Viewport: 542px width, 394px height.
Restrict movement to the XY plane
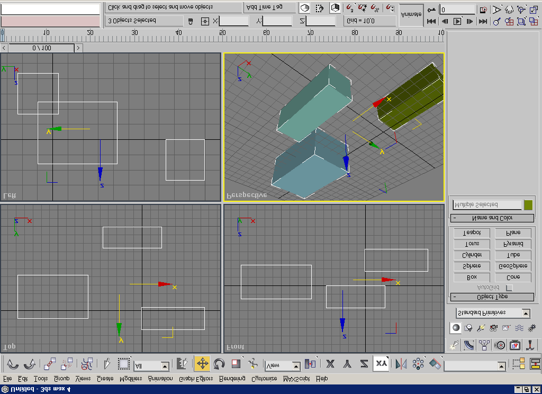381,364
